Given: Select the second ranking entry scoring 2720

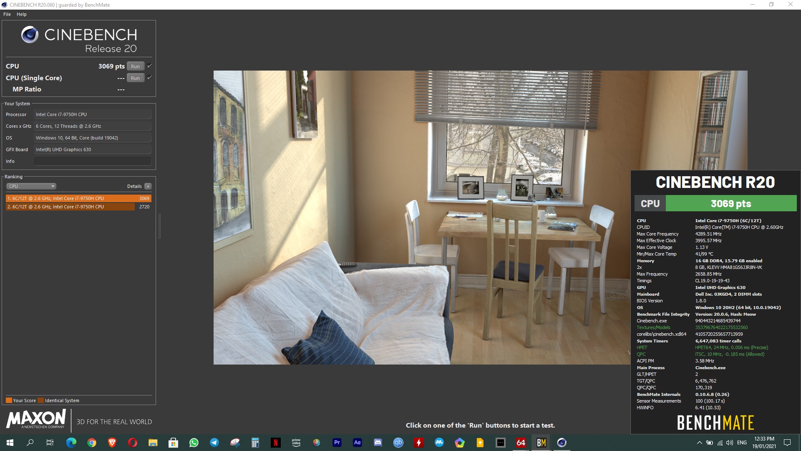Looking at the screenshot, I should (x=78, y=207).
